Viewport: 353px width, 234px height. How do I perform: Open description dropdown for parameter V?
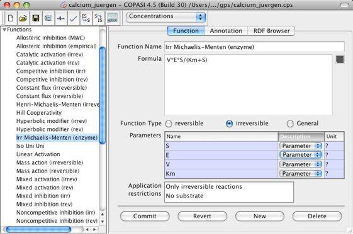(x=301, y=164)
